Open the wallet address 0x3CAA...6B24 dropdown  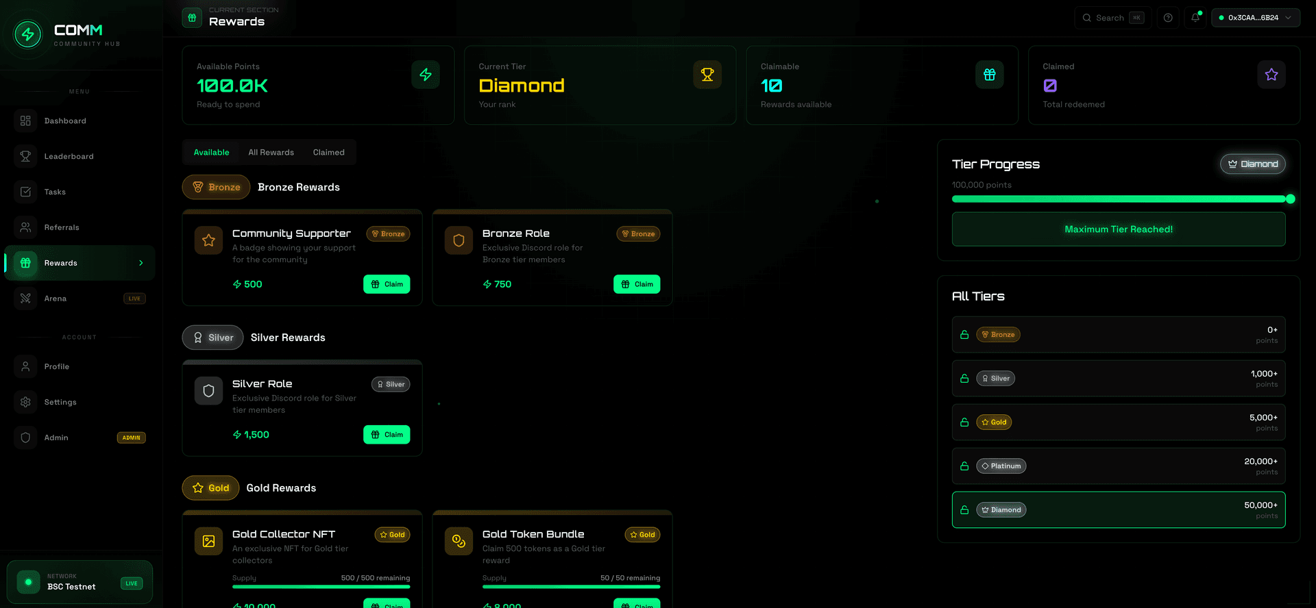click(1255, 18)
